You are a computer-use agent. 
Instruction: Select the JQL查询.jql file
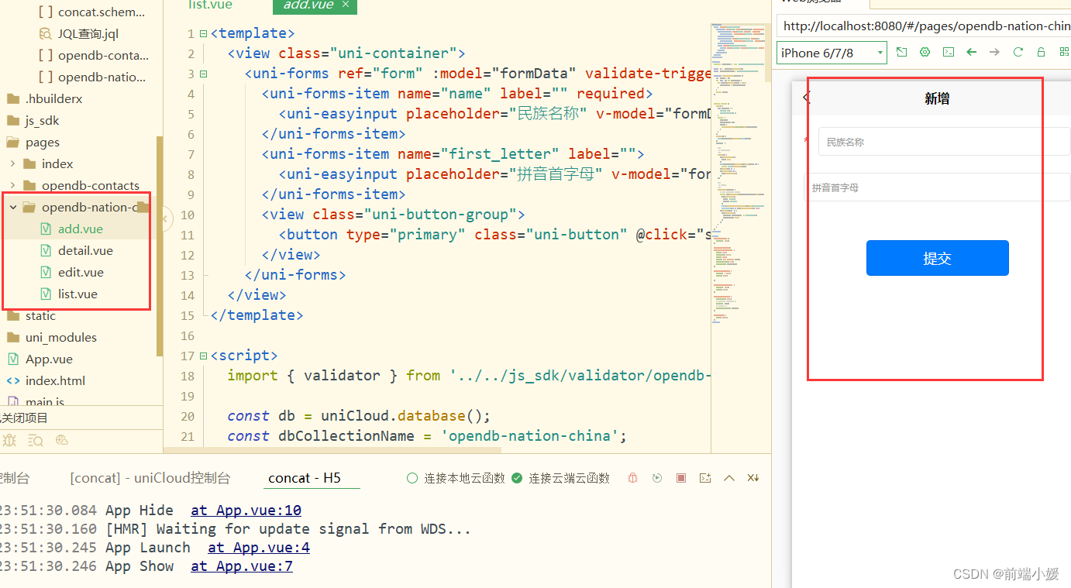tap(88, 33)
